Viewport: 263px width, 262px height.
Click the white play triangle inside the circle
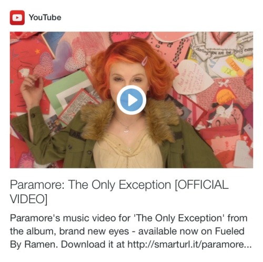(133, 100)
